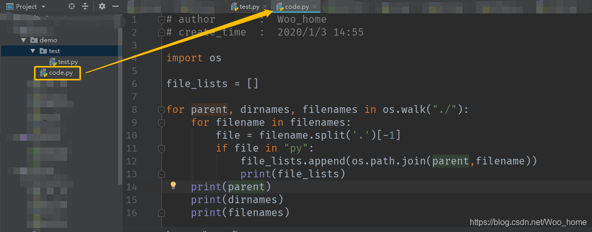The image size is (592, 232).
Task: Click 'os.path.join' on line 12
Action: coord(388,161)
